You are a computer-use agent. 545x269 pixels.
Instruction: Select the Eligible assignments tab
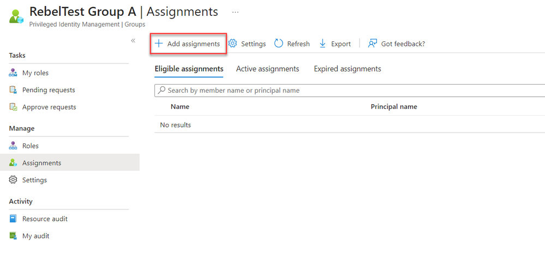pos(189,69)
